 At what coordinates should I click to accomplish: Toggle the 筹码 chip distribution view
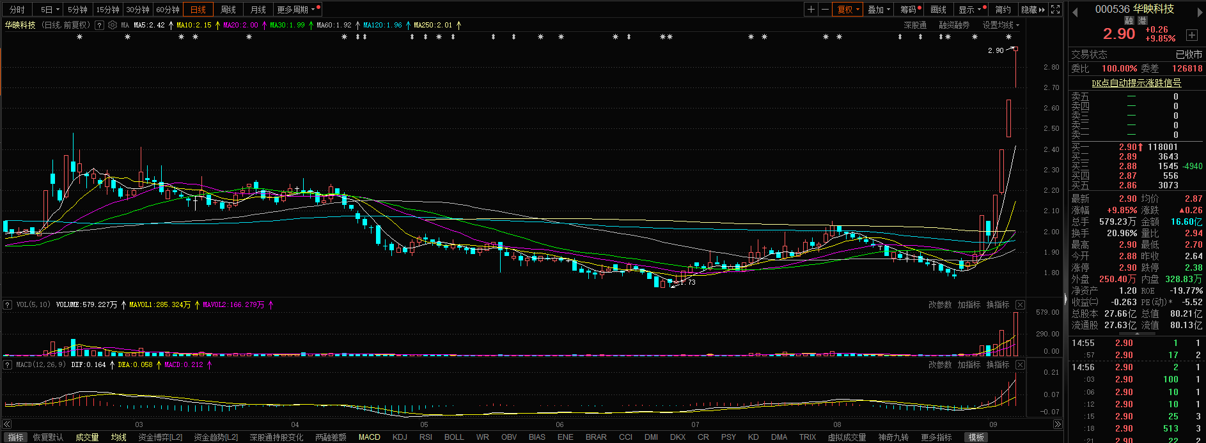pos(909,10)
